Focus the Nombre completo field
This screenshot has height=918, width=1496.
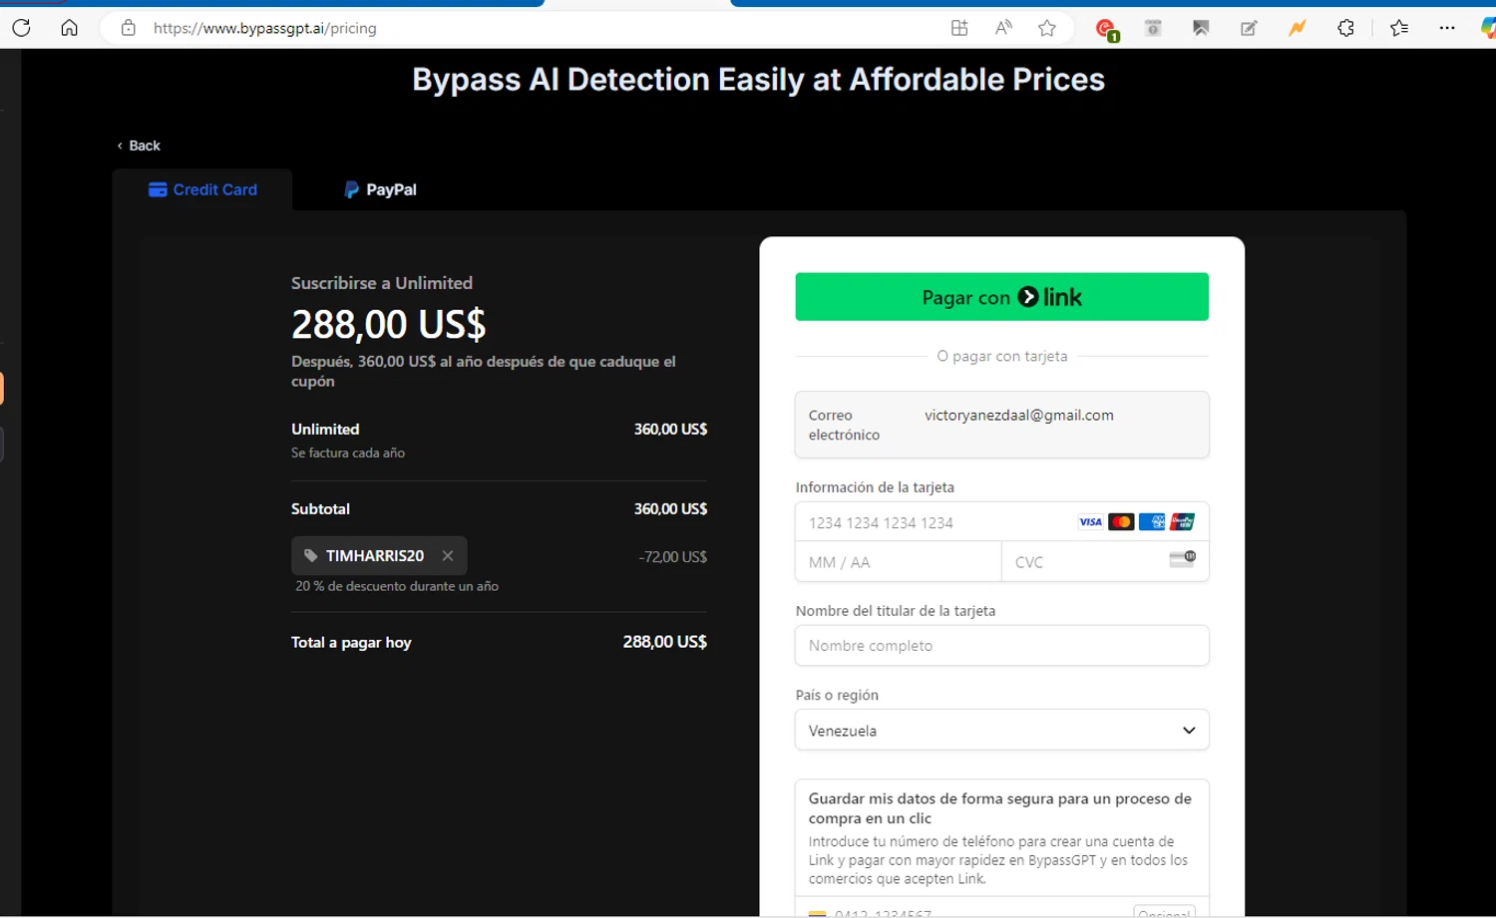(1001, 646)
